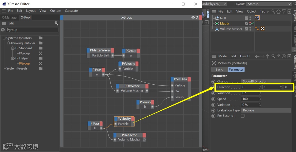The width and height of the screenshot is (296, 152).
Task: Collapse the TP Helper tree node
Action: click(13, 58)
